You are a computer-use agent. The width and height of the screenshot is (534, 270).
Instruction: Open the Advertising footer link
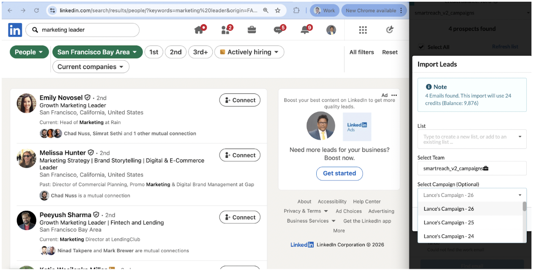381,211
